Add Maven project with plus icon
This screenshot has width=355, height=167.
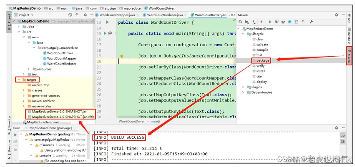pyautogui.click(x=262, y=22)
